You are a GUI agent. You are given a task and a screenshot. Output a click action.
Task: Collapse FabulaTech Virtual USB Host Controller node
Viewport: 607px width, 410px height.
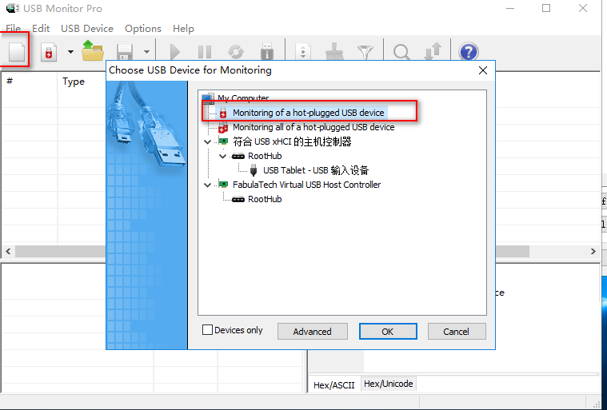coord(207,185)
